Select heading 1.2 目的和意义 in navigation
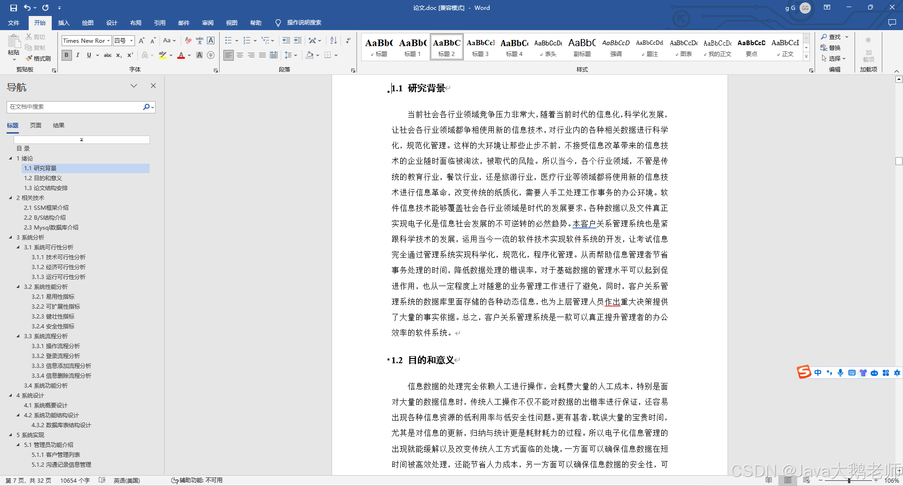The width and height of the screenshot is (903, 486). 43,178
